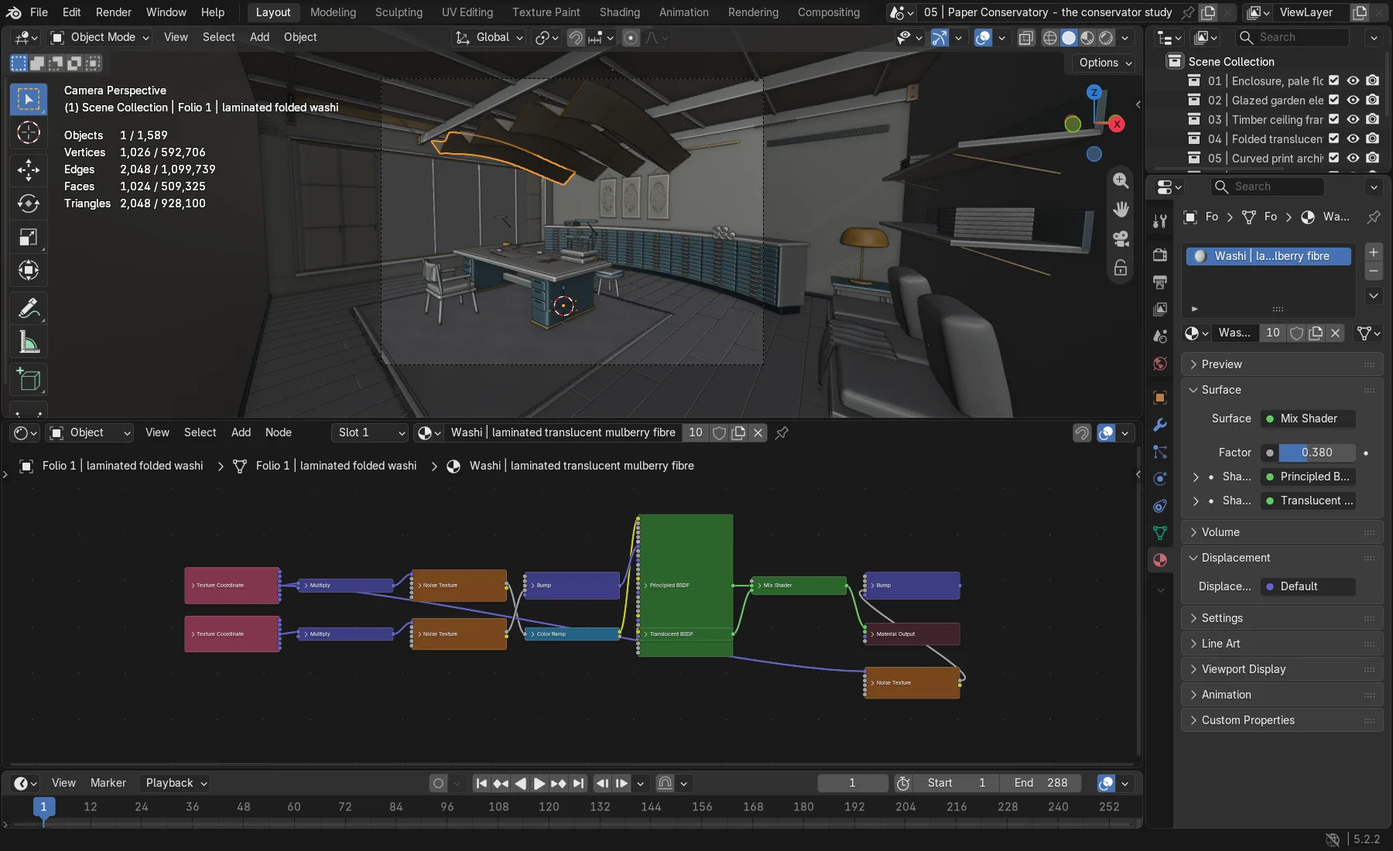Screen dimensions: 1393x851
Task: Open the Material properties tab icon
Action: (x=1160, y=560)
